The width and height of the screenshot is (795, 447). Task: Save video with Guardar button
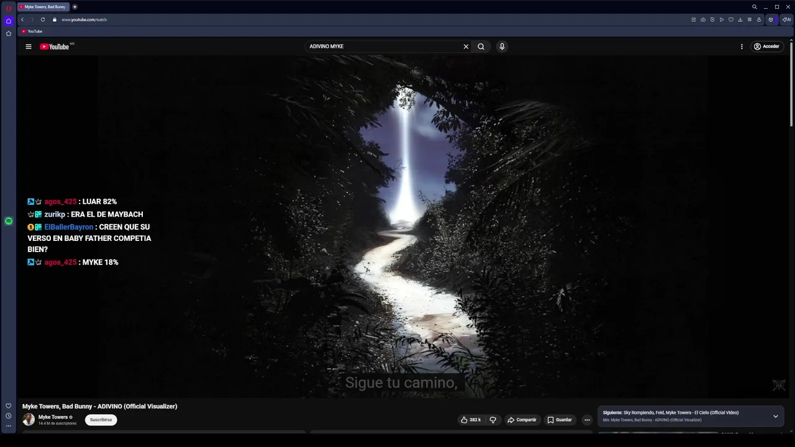560,420
